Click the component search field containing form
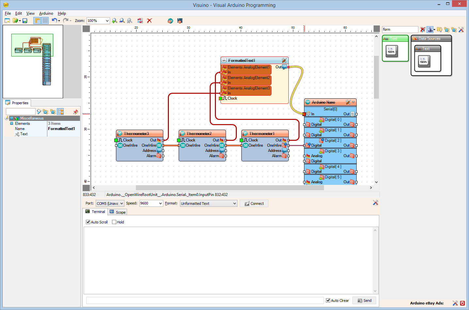Image resolution: width=469 pixels, height=310 pixels. (x=400, y=29)
